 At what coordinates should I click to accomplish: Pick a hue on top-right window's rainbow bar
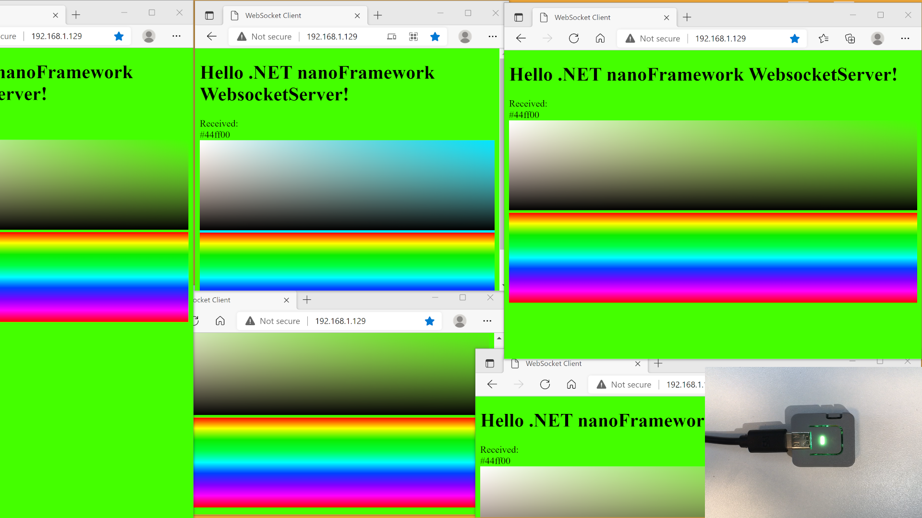point(713,258)
